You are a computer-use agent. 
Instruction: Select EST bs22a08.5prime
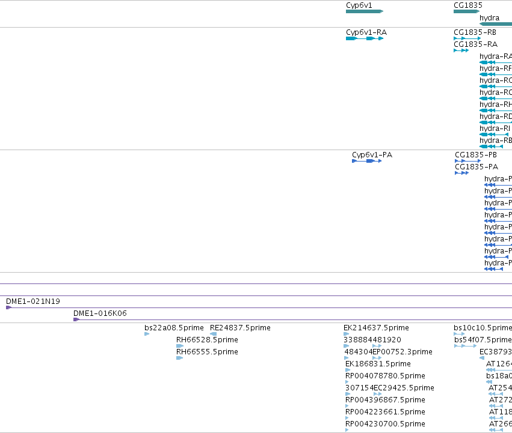click(147, 334)
